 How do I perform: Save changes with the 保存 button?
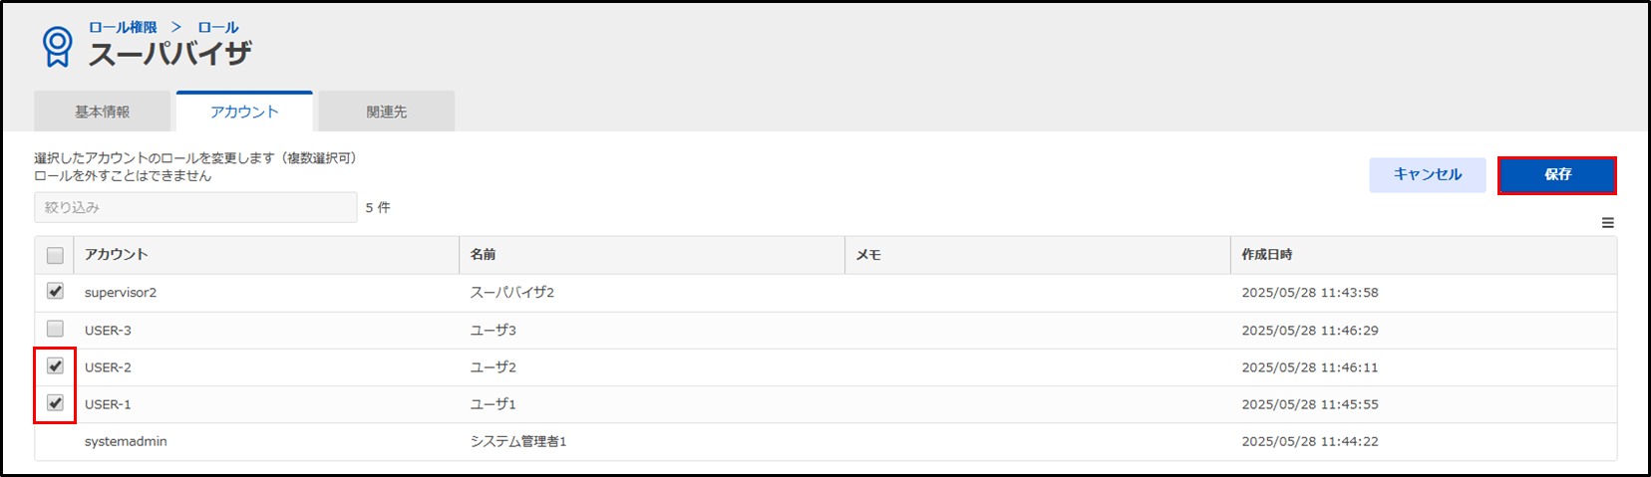[1557, 174]
